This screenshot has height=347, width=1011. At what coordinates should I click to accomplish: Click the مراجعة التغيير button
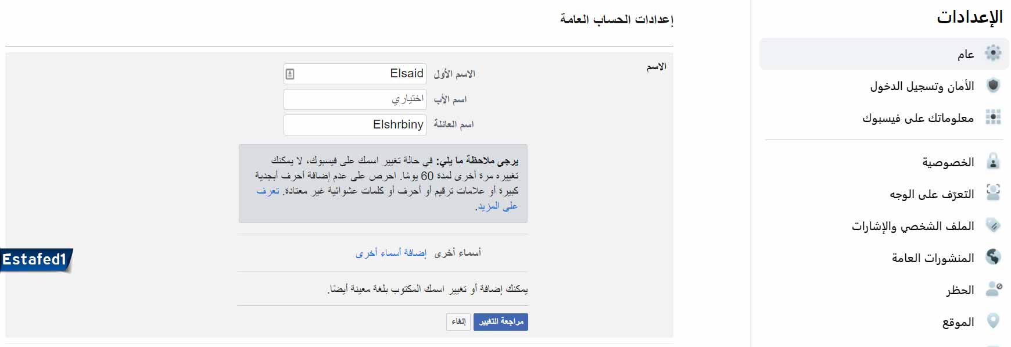500,321
